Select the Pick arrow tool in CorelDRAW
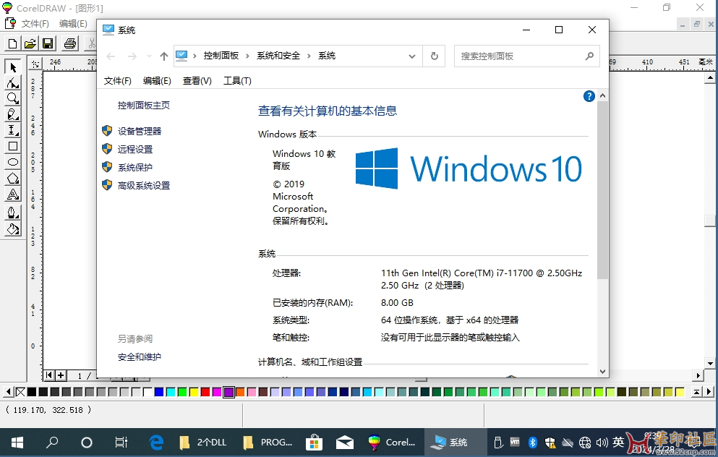The height and width of the screenshot is (457, 718). click(13, 67)
